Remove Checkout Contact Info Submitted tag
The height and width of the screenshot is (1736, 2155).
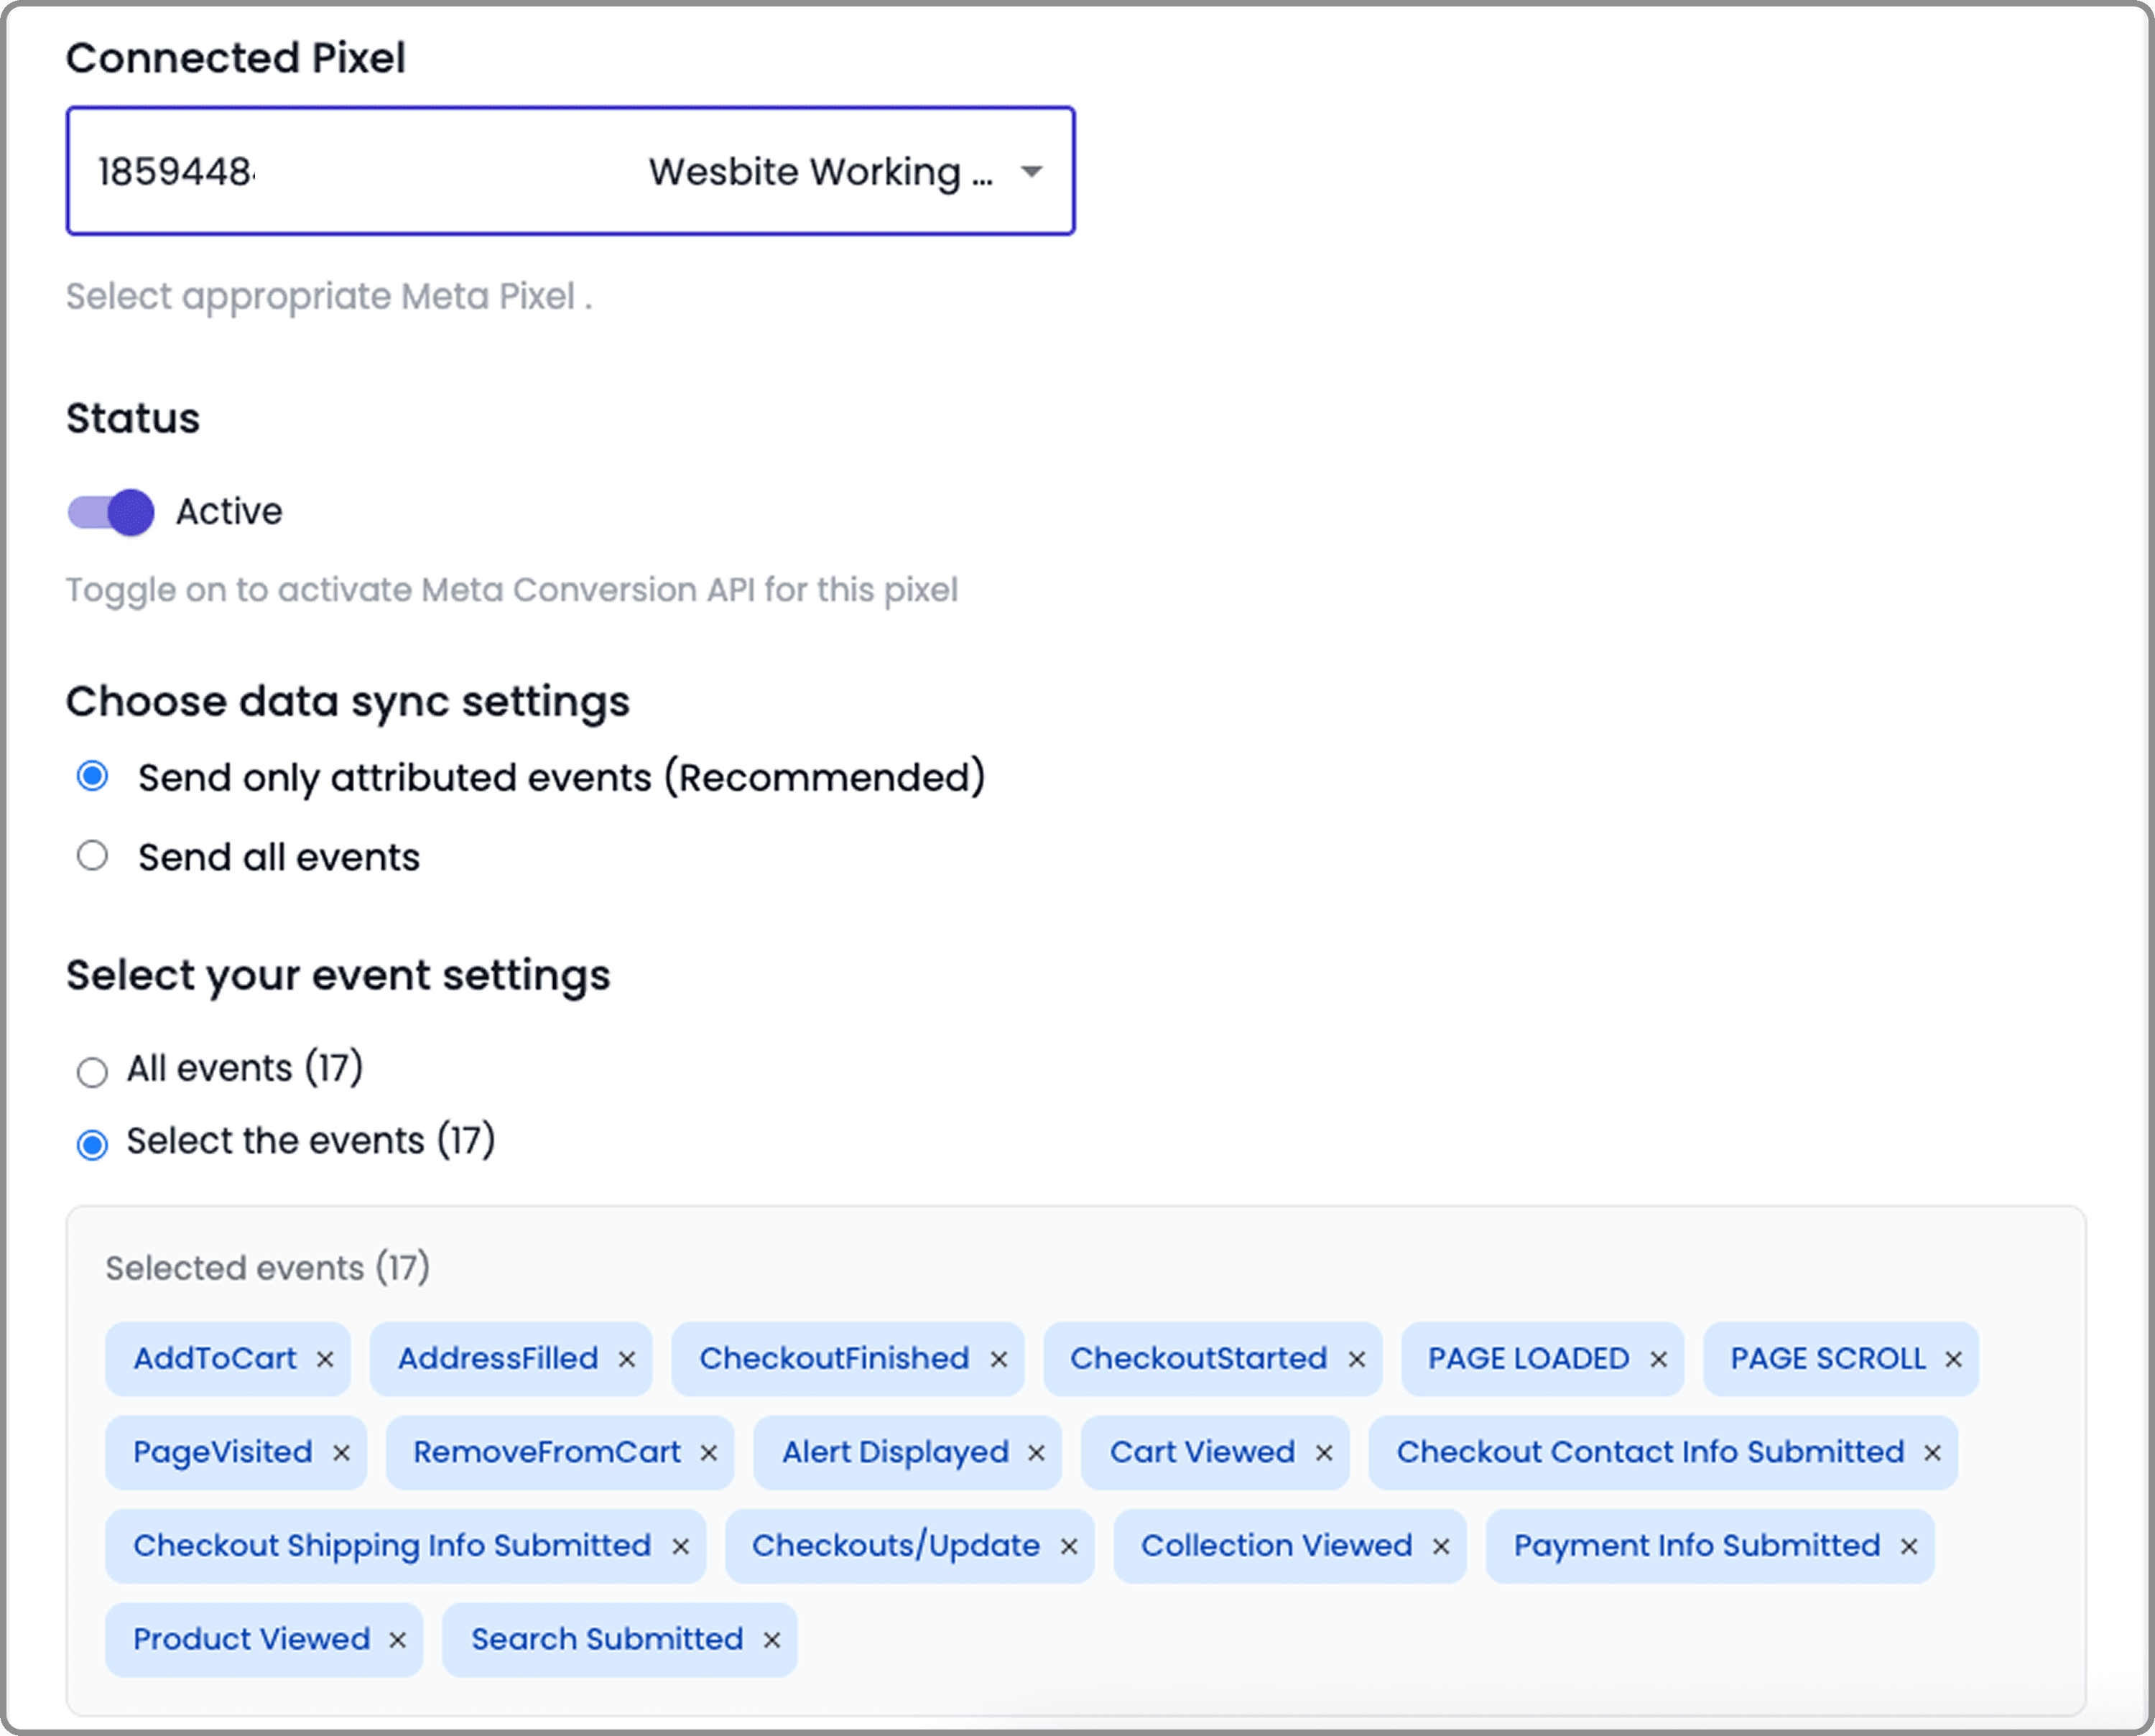click(1933, 1453)
